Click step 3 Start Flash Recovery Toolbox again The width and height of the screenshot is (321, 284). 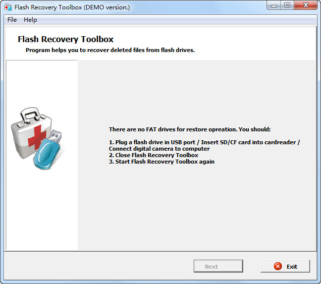coord(161,162)
